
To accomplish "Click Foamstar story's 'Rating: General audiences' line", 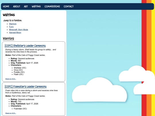I will [x=22, y=99].
